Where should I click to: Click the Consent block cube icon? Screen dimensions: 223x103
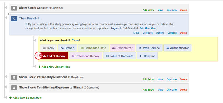[14, 8]
